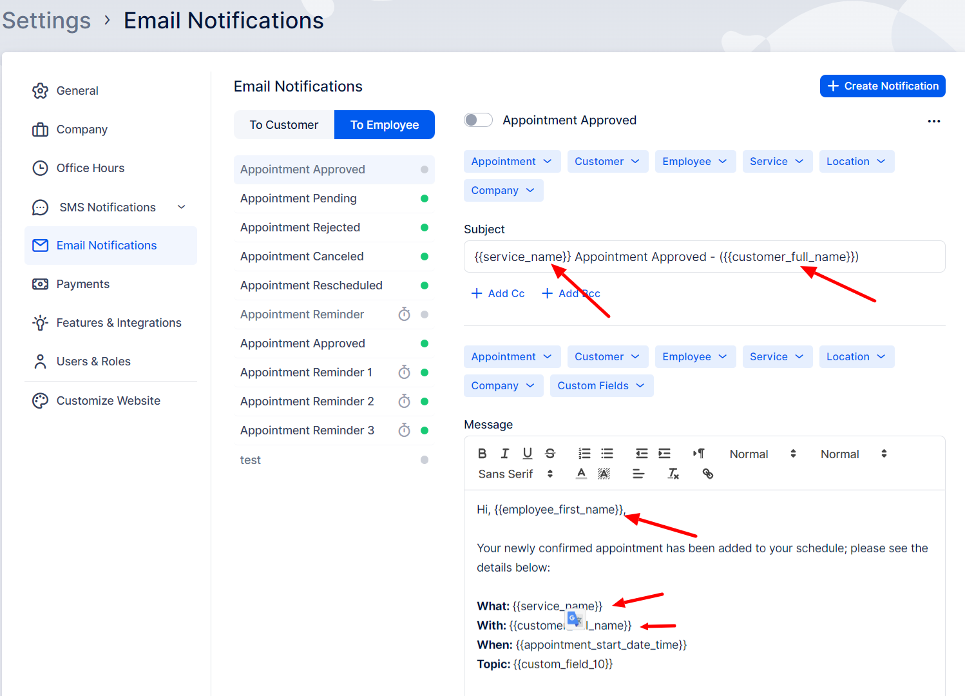Open subject Company variables dropdown
965x696 pixels.
504,190
